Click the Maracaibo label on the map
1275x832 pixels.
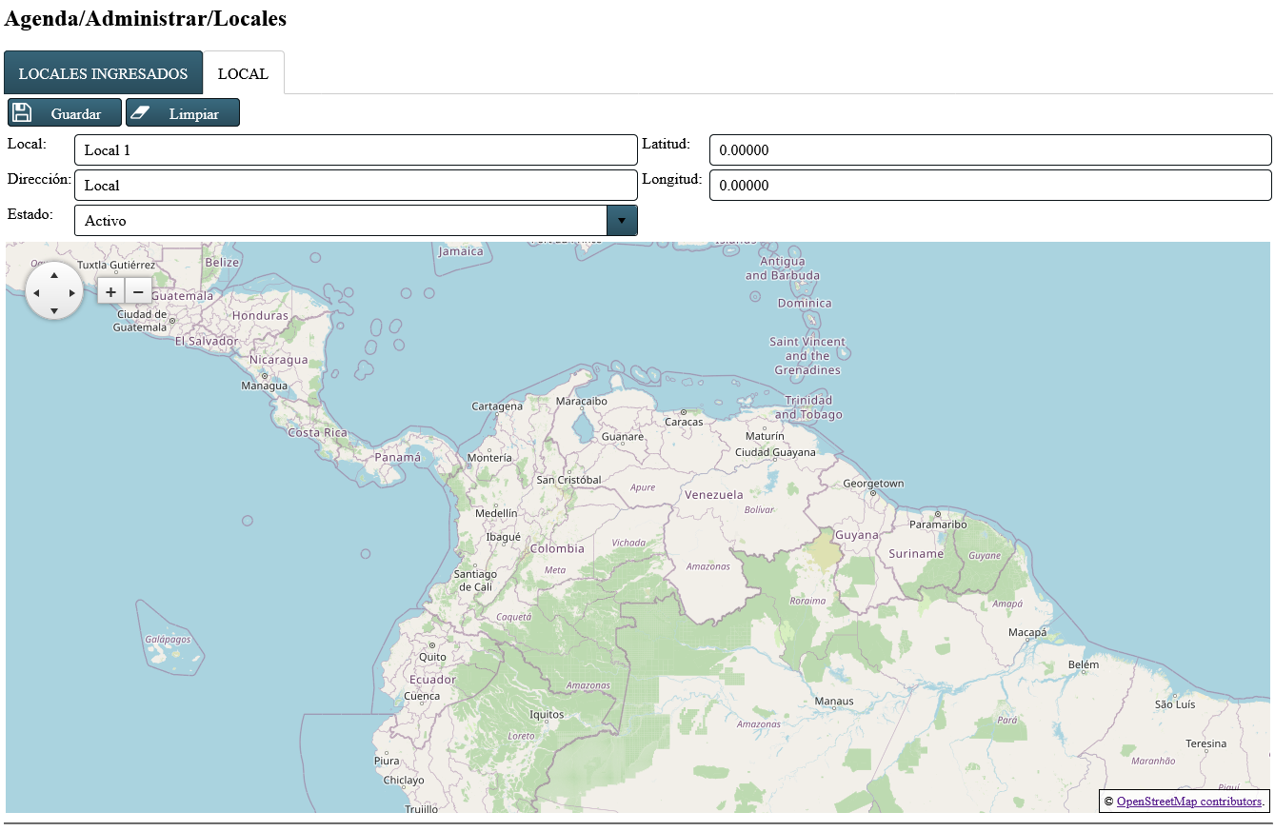click(x=581, y=401)
